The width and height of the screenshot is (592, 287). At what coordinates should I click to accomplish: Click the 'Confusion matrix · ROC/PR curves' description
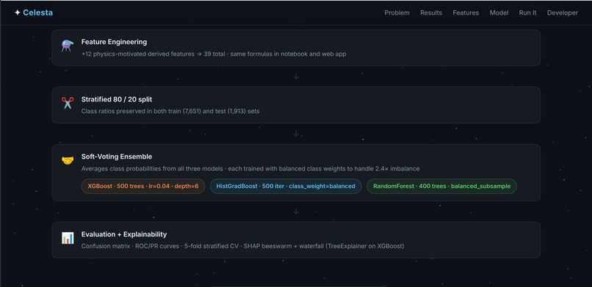click(243, 247)
